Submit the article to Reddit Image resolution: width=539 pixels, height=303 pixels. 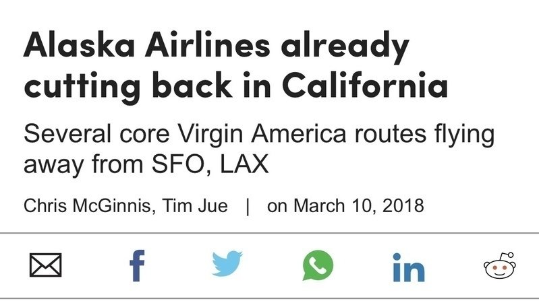(499, 265)
